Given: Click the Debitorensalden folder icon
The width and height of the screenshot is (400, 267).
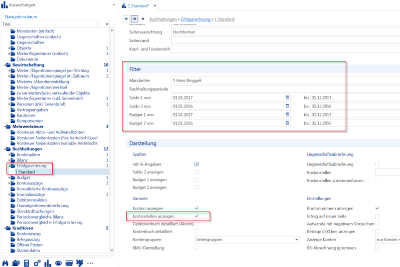Looking at the screenshot, I should point(13,200).
